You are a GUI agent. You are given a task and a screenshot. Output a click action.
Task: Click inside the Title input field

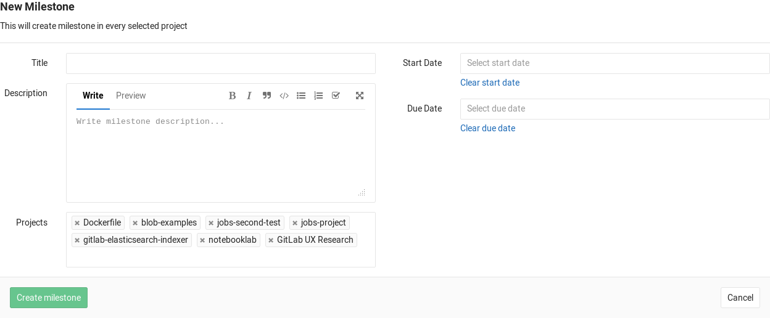coord(221,63)
